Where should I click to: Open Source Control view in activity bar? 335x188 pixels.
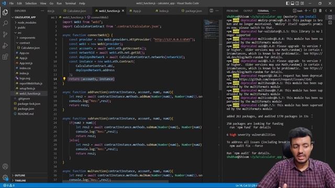[5, 34]
